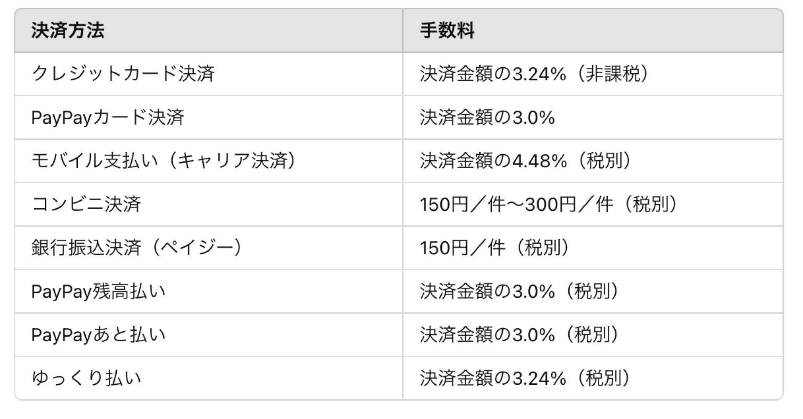803x419 pixels.
Task: Select the 決済金額の3.24%(税別) fee cell
Action: [x=593, y=378]
